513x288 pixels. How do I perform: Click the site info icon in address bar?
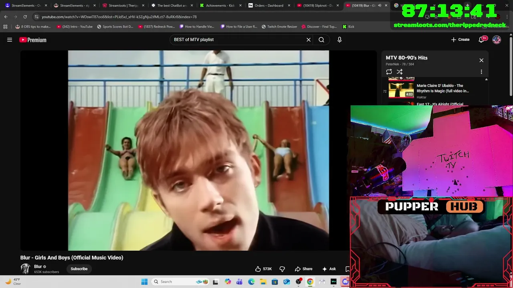tap(36, 17)
